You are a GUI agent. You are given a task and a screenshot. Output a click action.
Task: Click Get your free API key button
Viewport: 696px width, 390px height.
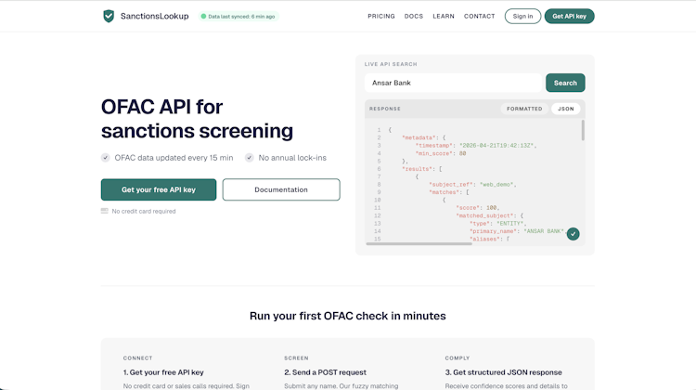[x=159, y=189]
